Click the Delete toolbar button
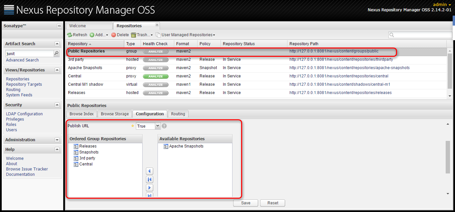The width and height of the screenshot is (455, 212). tap(120, 35)
